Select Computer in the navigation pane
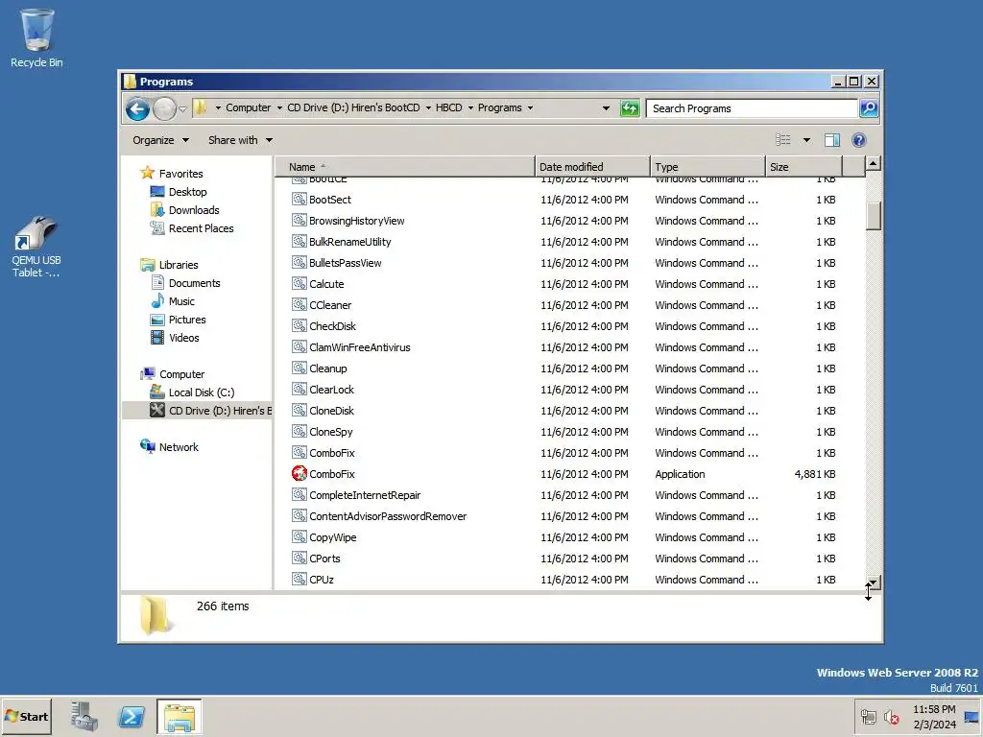983x737 pixels. click(181, 374)
